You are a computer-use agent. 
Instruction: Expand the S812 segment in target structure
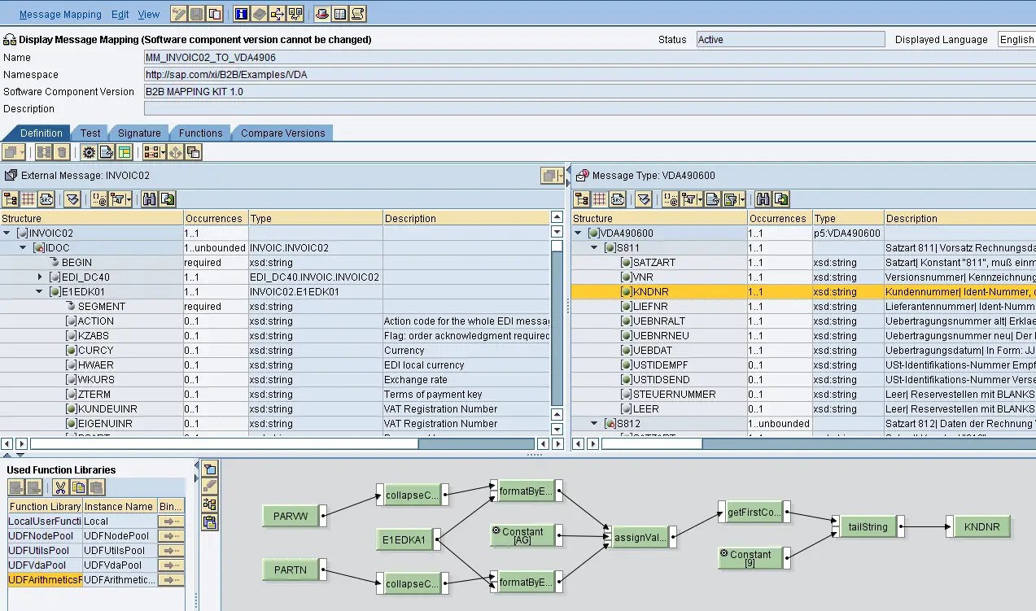pyautogui.click(x=592, y=423)
